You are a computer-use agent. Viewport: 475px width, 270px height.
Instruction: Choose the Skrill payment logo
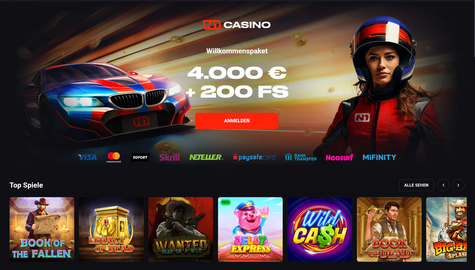(x=170, y=157)
